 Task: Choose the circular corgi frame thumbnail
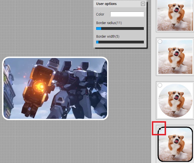pos(175,100)
